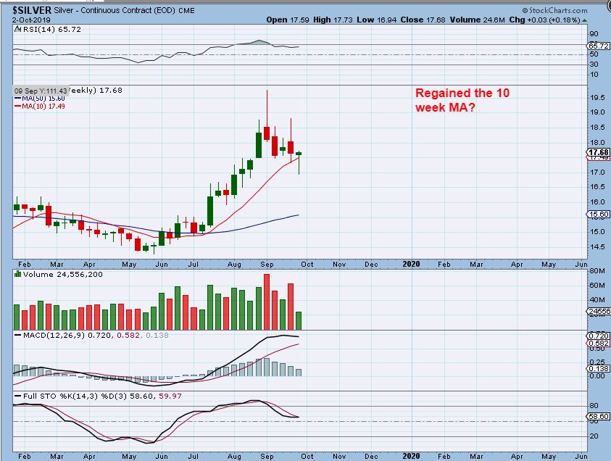Click the 17.68 last price tag on right axis
The width and height of the screenshot is (611, 461).
pos(599,152)
